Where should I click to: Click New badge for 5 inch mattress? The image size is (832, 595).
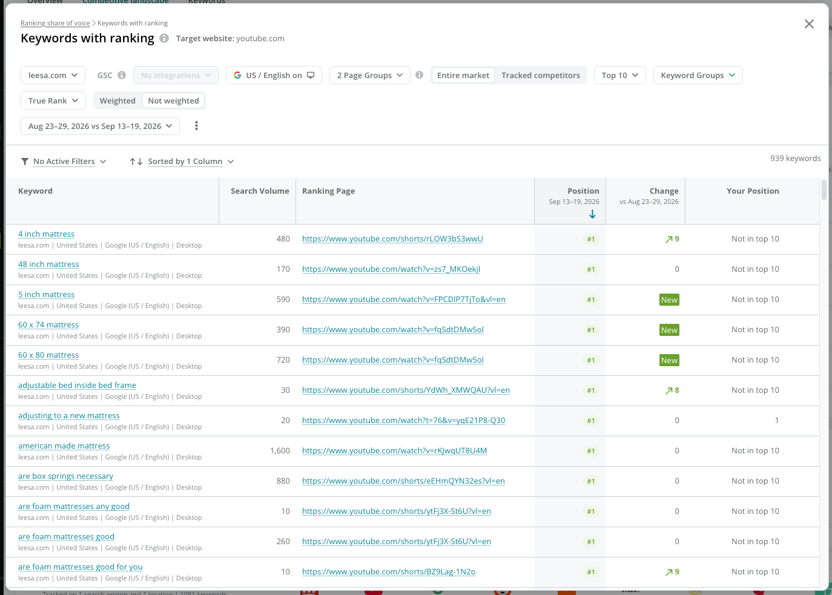point(669,300)
